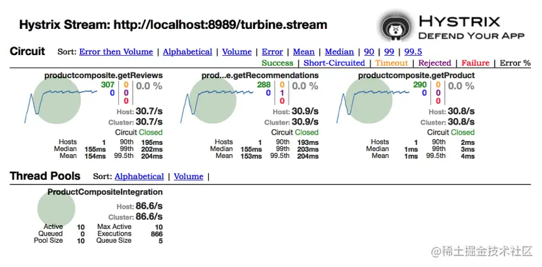Click the Circuit section heading

pyautogui.click(x=28, y=51)
